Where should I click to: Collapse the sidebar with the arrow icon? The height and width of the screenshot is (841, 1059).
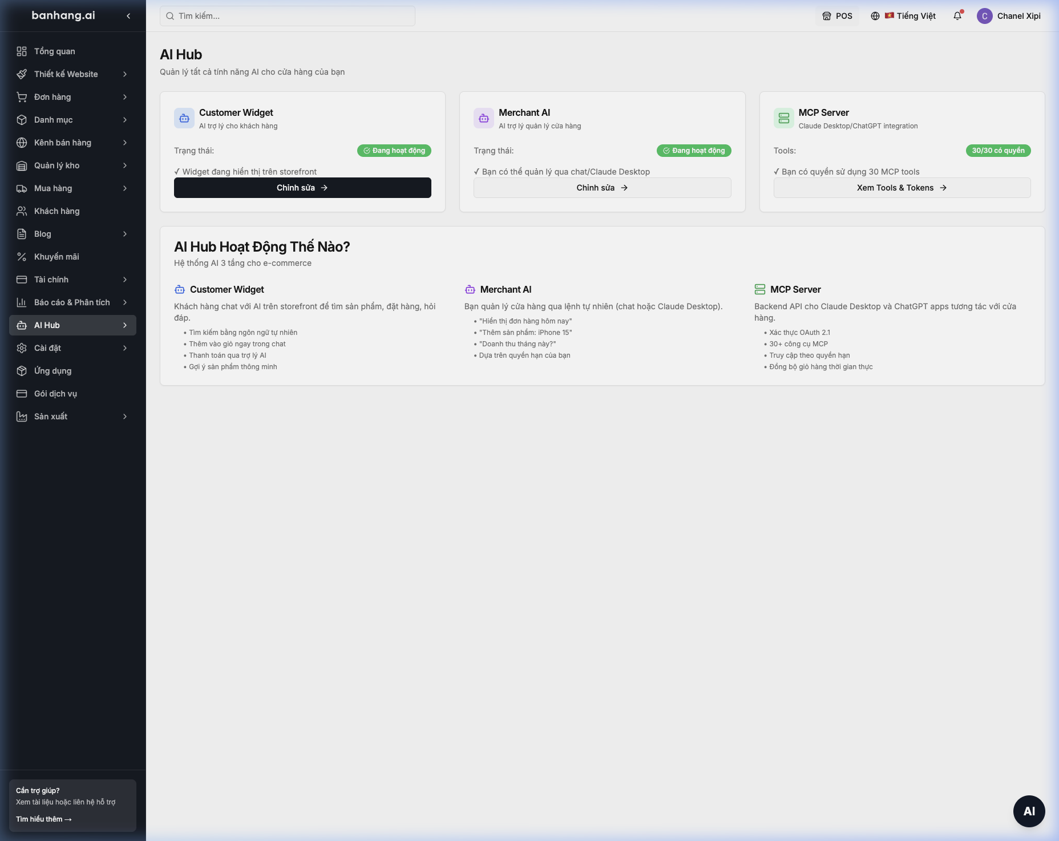click(x=128, y=16)
